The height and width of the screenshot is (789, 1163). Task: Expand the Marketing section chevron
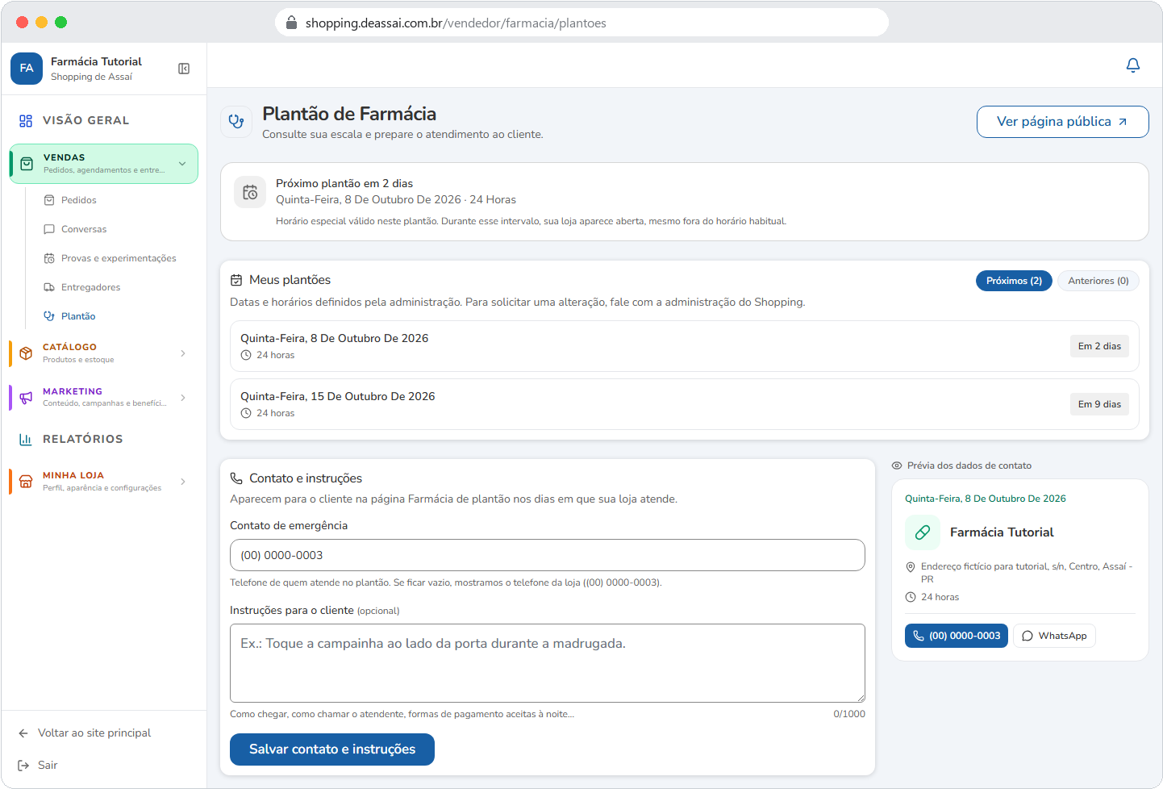[x=183, y=397]
